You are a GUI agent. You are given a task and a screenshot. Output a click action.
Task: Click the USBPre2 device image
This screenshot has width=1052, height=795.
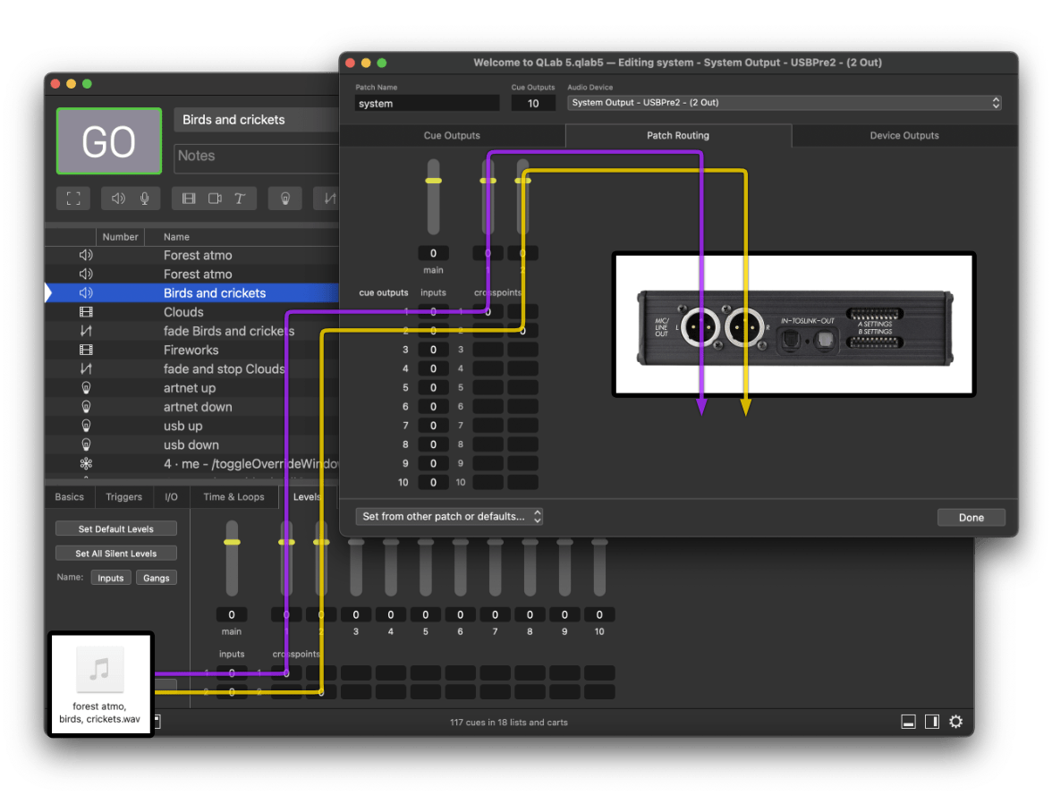(x=793, y=325)
